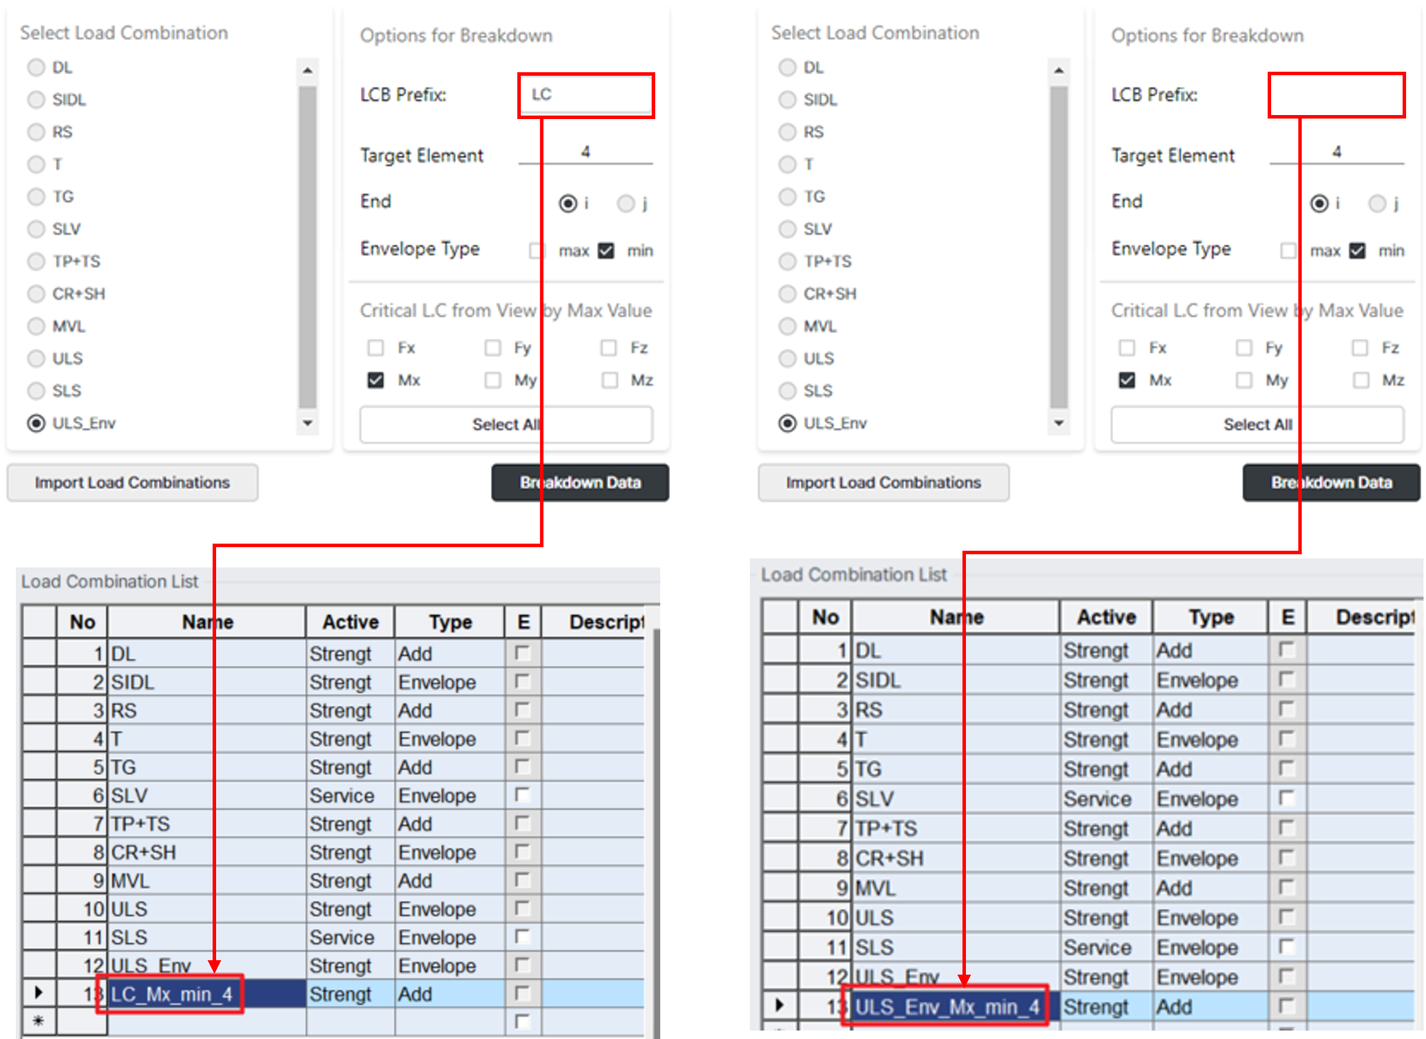Check My box in right panel

pyautogui.click(x=1244, y=381)
